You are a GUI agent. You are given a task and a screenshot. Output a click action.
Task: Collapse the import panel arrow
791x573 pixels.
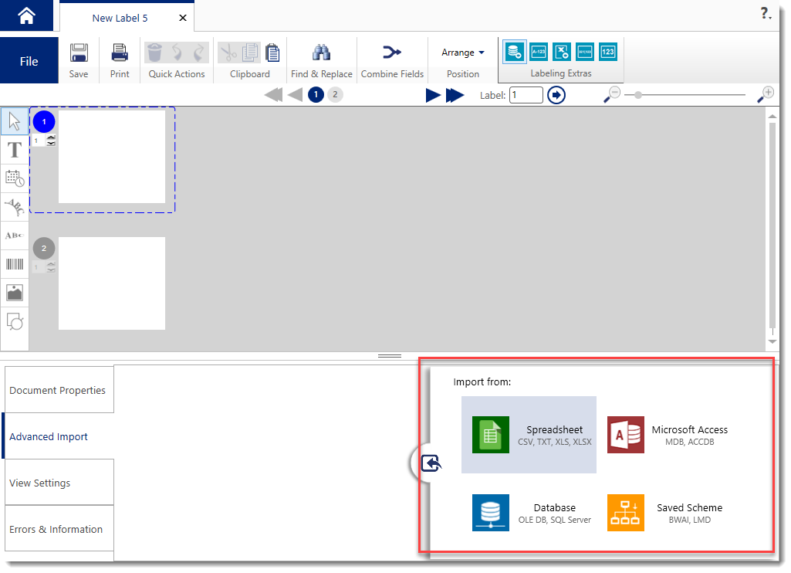[x=431, y=463]
